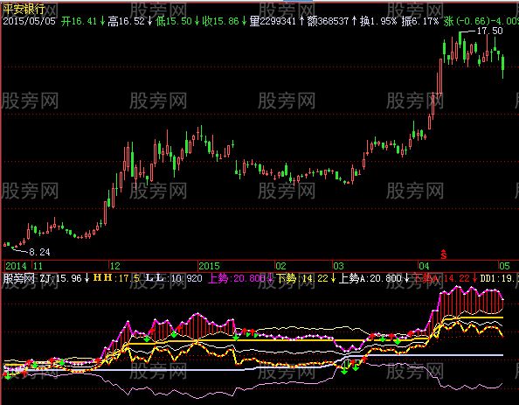Click the DD1 indicator value
Viewport: 519px width, 405px height.
point(499,278)
